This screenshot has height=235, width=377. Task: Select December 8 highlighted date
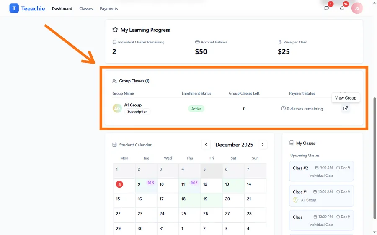click(119, 184)
